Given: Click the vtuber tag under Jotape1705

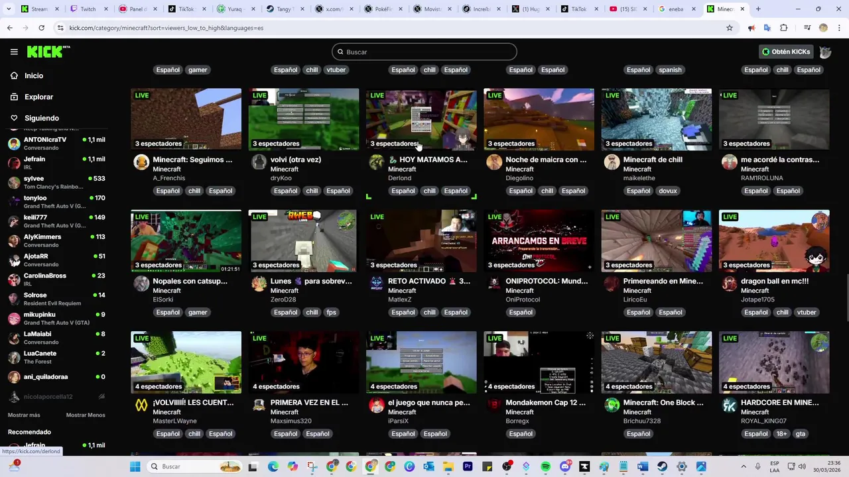Looking at the screenshot, I should [807, 312].
